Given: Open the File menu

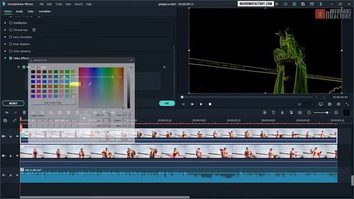Looking at the screenshot, I should point(41,4).
